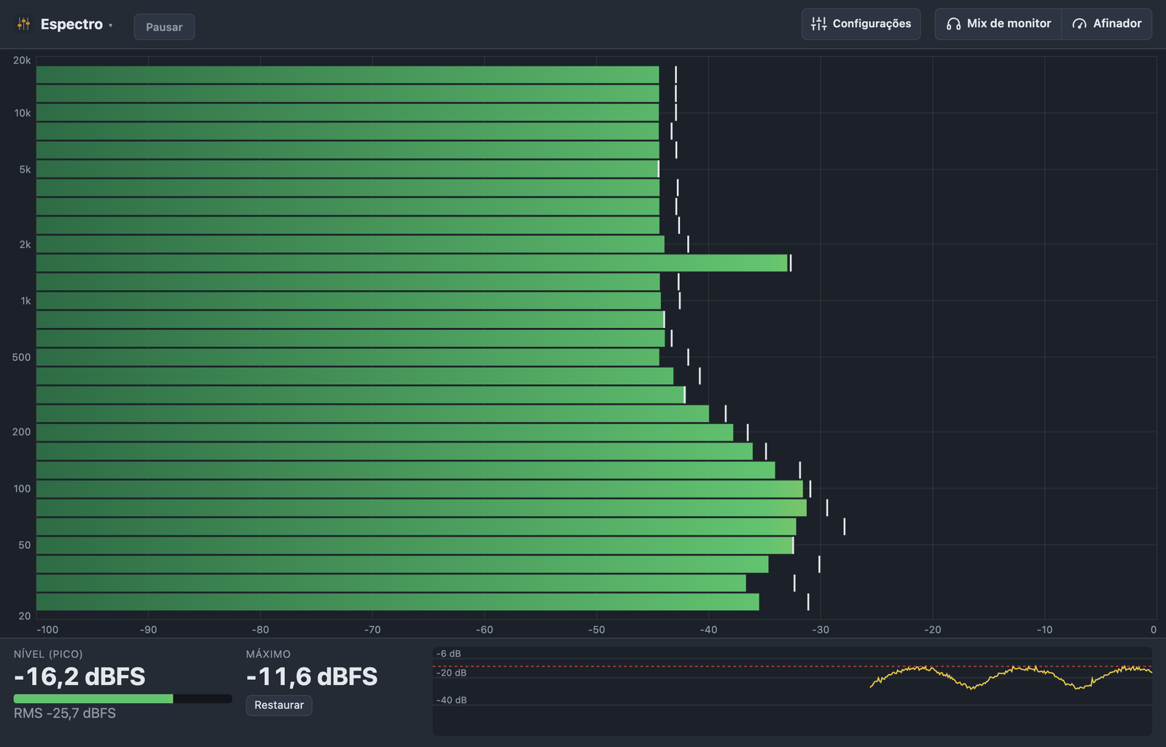Viewport: 1166px width, 747px height.
Task: Click the red dashed threshold line
Action: pos(792,666)
